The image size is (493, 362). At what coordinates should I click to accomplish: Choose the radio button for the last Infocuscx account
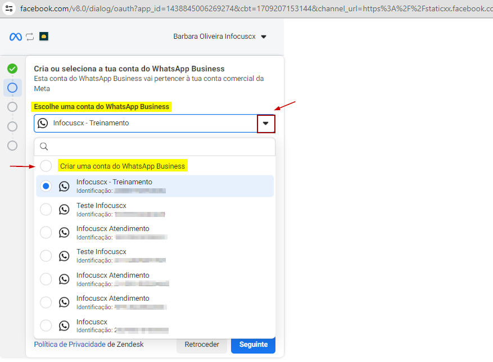[x=46, y=325]
